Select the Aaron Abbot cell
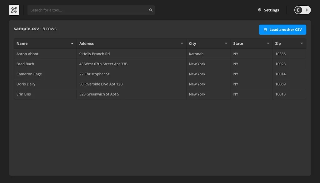320x183 pixels. [45, 54]
